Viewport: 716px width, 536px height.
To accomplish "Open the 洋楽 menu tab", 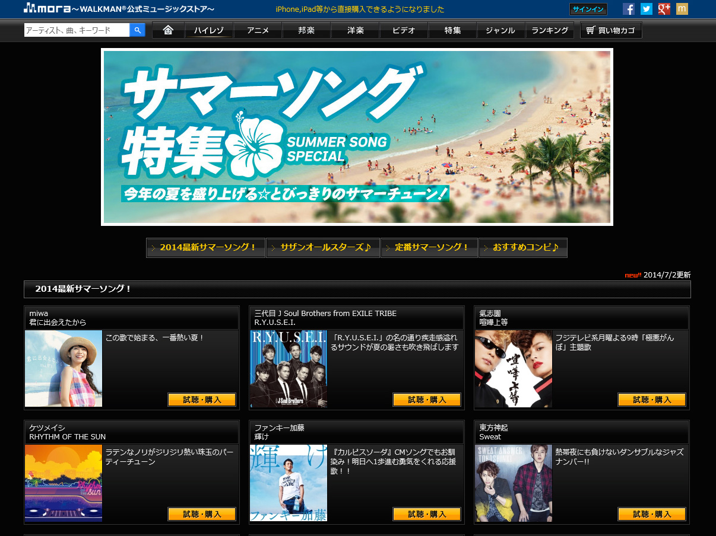I will point(355,30).
